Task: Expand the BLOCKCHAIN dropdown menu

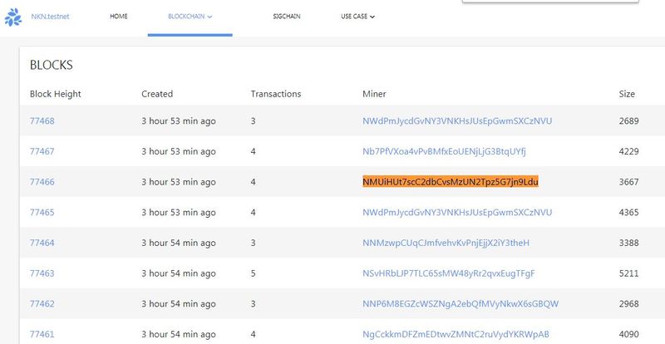Action: [190, 16]
